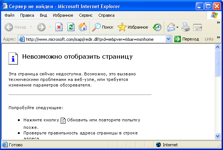Click the Internet zone label
223x150 pixels.
coord(170,145)
